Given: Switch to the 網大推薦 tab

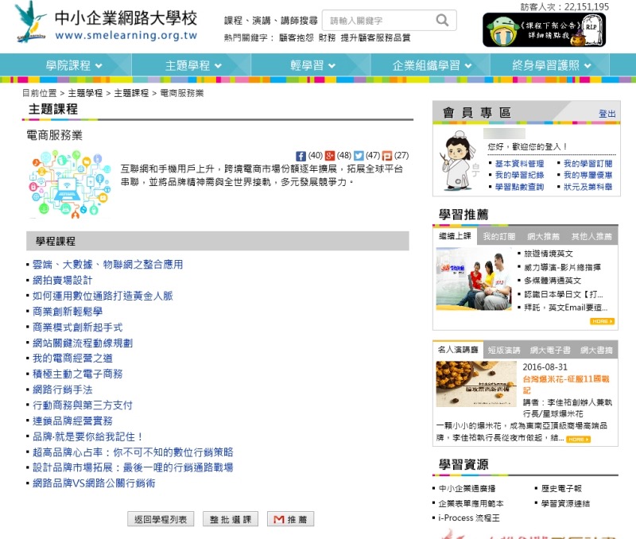Looking at the screenshot, I should coord(543,236).
